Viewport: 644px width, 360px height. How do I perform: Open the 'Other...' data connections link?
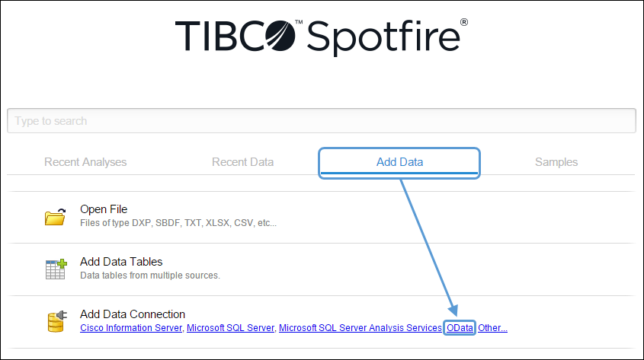pos(492,328)
